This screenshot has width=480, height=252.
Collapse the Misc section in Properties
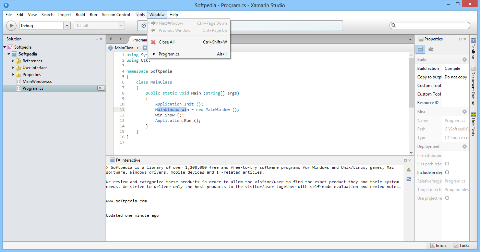click(x=465, y=112)
